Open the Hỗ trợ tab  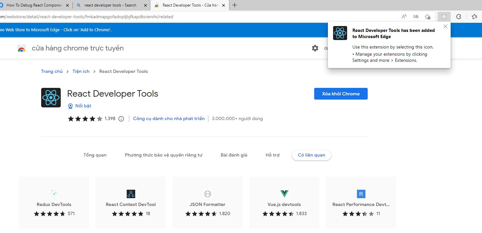point(273,155)
